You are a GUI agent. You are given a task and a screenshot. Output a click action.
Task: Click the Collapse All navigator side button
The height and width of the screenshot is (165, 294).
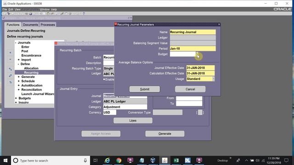pos(10,82)
